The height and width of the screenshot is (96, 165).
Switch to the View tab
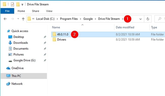tap(49, 11)
